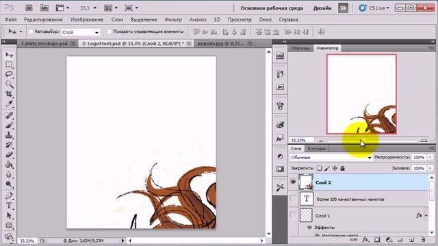Screen dimensions: 438x246
Task: Open History panel in side dock
Action: (x=280, y=74)
